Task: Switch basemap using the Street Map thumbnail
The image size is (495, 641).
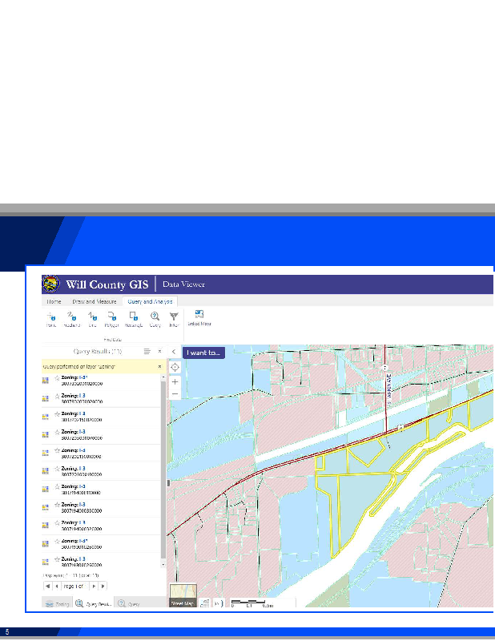Action: tap(183, 597)
